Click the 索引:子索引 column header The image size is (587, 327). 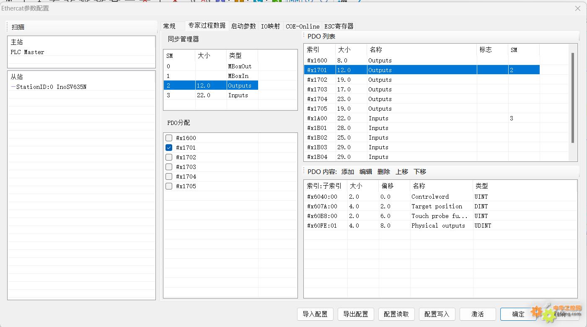(x=326, y=186)
